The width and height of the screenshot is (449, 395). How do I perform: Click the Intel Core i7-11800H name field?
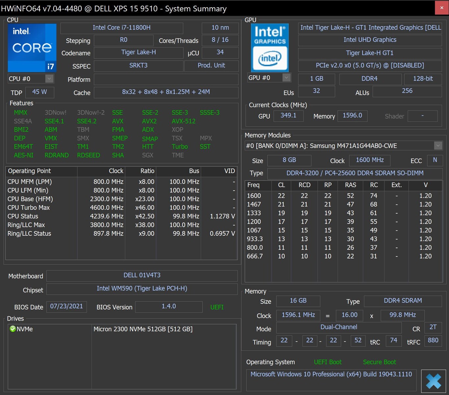pos(122,28)
